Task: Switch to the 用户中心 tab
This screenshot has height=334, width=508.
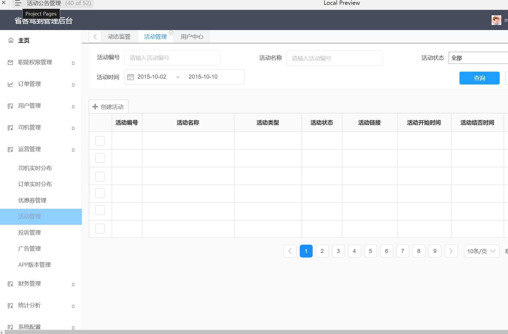Action: 192,36
